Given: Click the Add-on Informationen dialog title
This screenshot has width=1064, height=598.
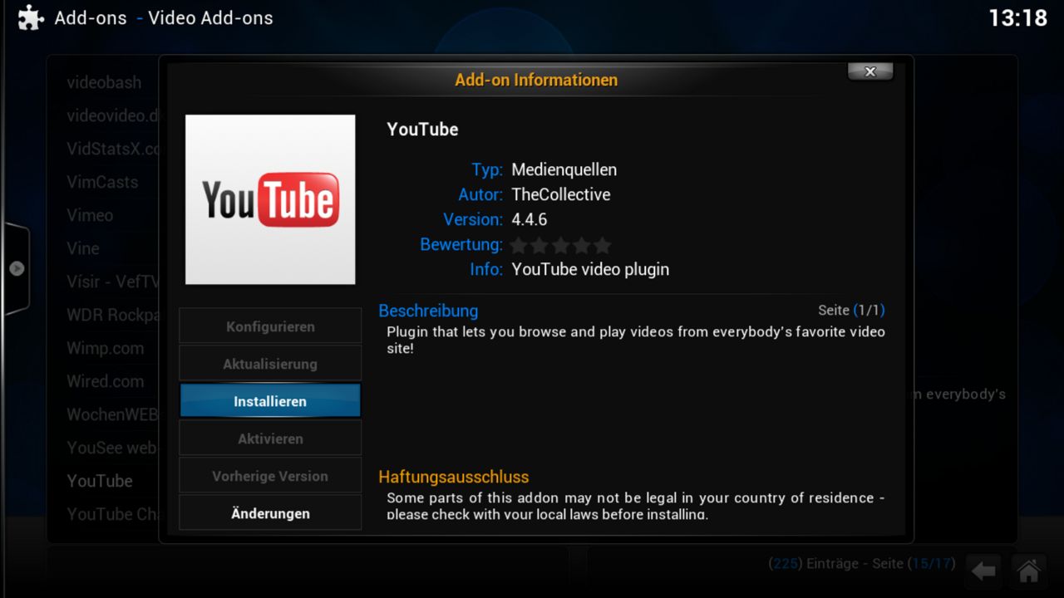Looking at the screenshot, I should (536, 80).
